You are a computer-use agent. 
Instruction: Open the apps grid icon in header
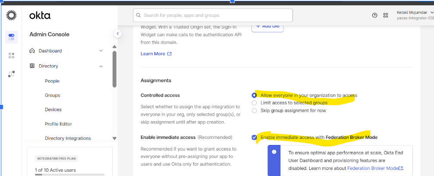386,16
